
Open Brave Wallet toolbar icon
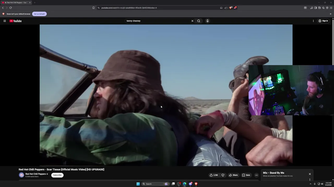coord(319,8)
